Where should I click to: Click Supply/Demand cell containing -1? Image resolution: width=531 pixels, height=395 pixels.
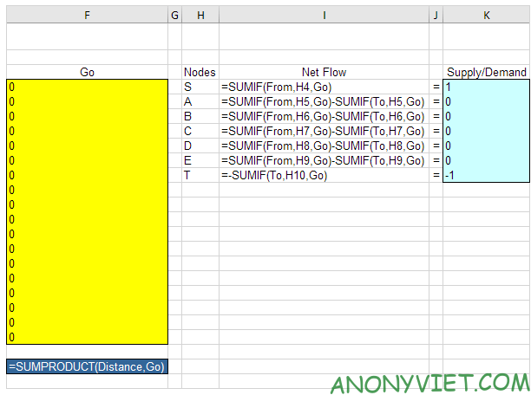pos(486,176)
